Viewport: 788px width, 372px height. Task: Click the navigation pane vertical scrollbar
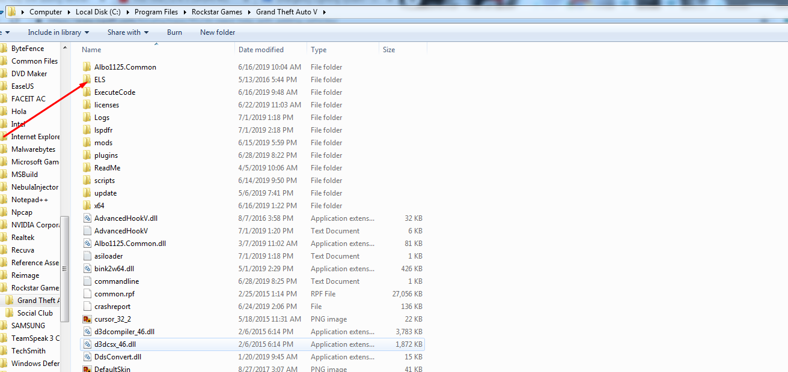coord(66,270)
